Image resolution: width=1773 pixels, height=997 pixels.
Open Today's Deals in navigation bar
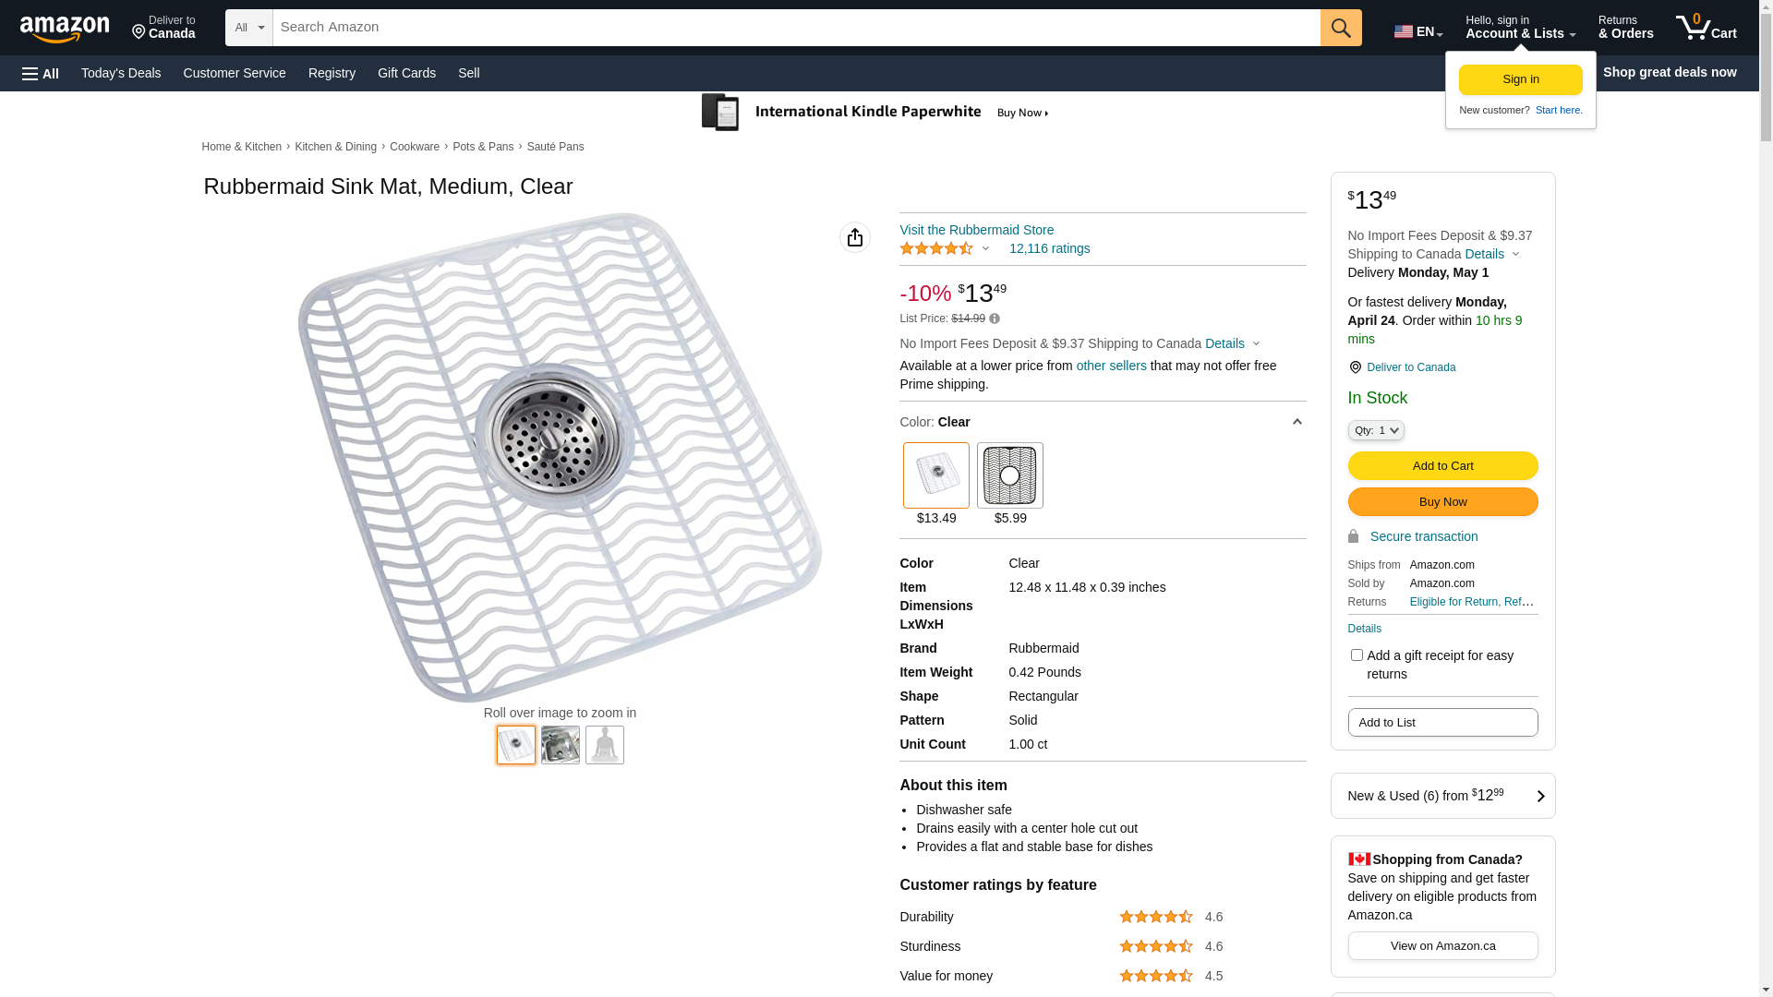121,73
